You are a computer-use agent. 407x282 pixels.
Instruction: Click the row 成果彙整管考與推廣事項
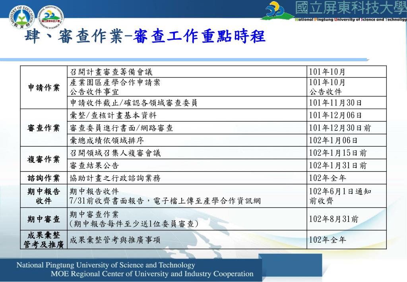pyautogui.click(x=187, y=240)
